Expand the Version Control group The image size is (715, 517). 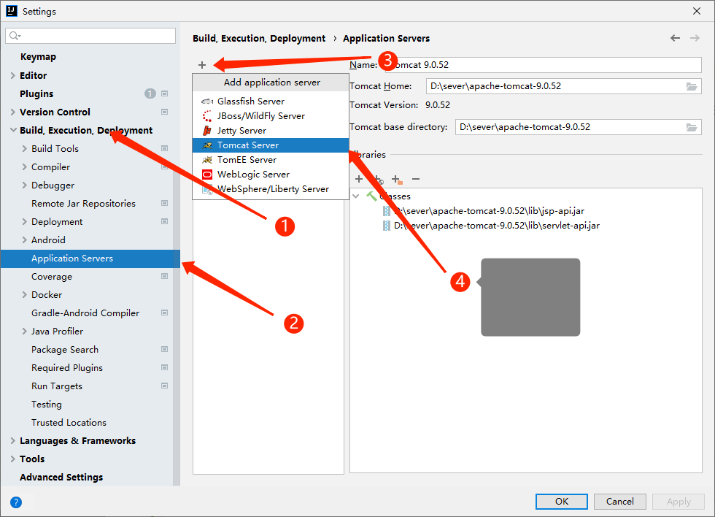pyautogui.click(x=13, y=112)
